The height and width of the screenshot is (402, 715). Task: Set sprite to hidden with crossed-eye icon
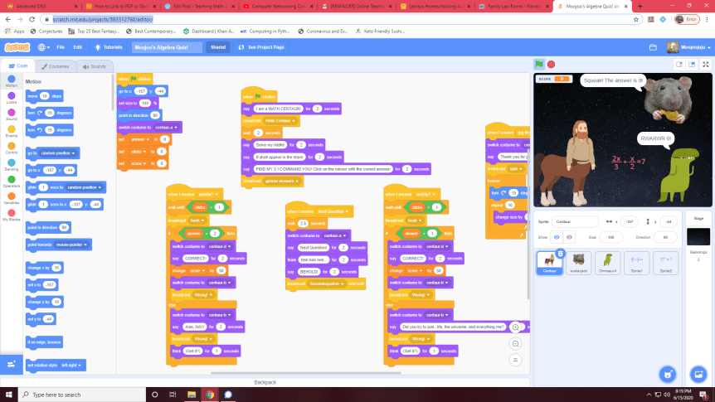(x=569, y=236)
